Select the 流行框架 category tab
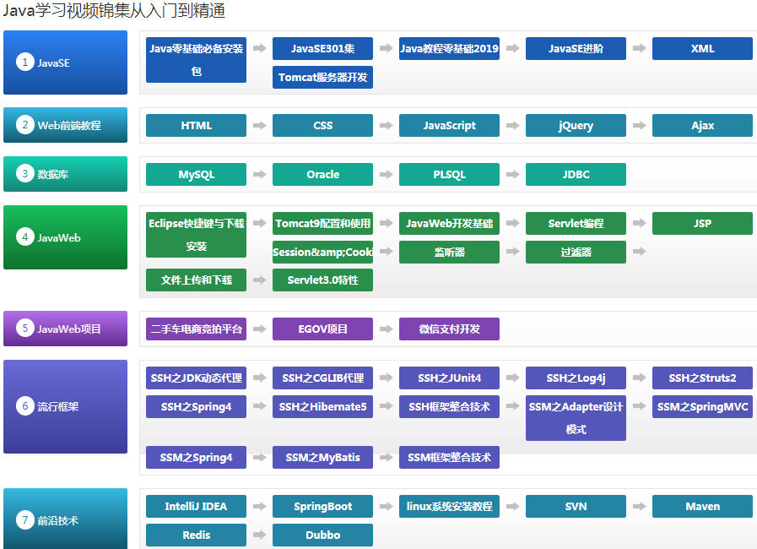 [x=65, y=406]
